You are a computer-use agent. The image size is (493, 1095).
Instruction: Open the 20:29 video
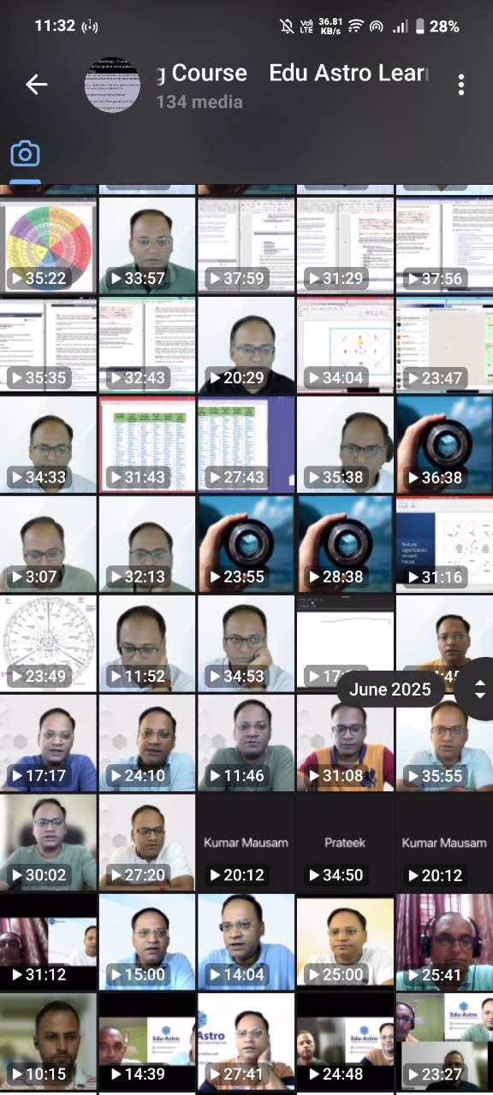(x=246, y=345)
